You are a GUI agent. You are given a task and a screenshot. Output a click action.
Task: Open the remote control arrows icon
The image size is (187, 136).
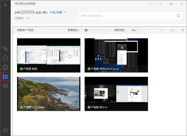pos(5,49)
